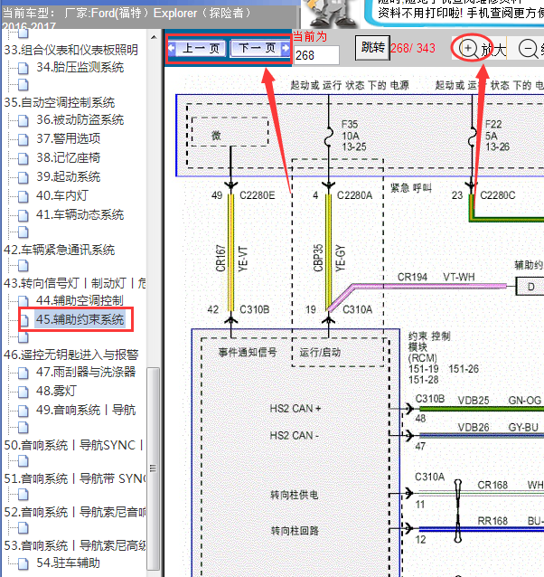
Task: Click document icon beside 40.车内灯
Action: [23, 196]
